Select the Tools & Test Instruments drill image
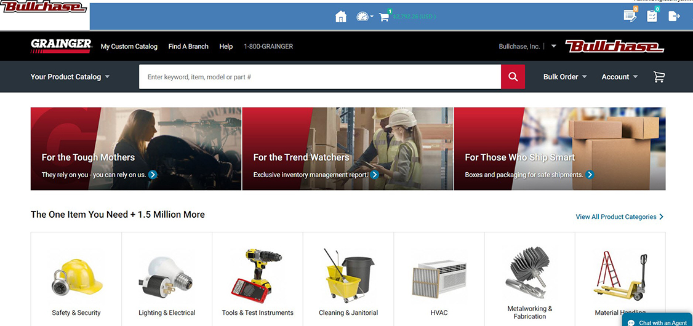 (x=257, y=276)
